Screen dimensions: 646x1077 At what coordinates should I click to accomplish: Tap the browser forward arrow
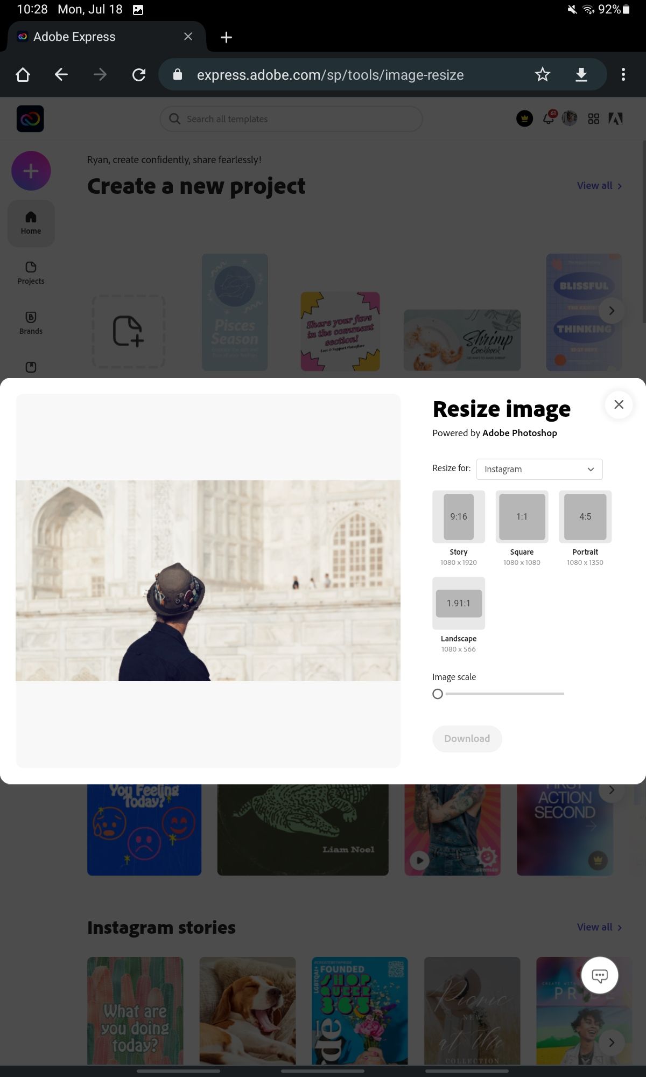click(x=100, y=74)
